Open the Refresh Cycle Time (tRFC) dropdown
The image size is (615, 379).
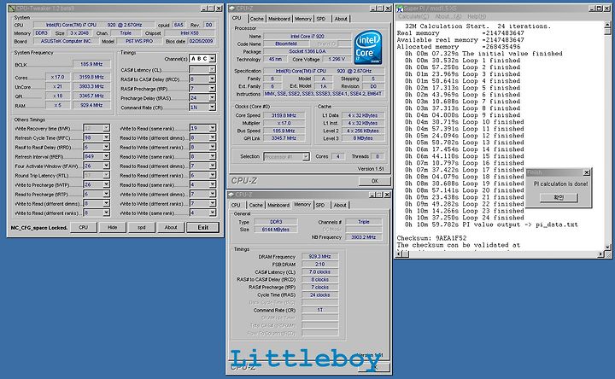[x=106, y=137]
